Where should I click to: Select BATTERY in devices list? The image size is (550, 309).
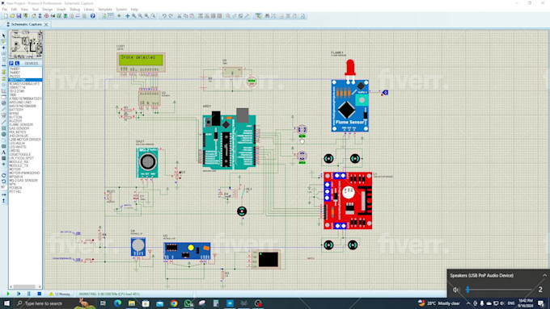[16, 110]
